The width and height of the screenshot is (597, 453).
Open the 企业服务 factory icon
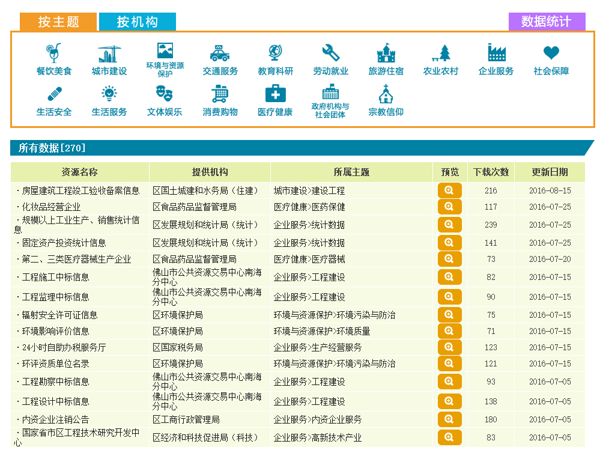(x=497, y=52)
